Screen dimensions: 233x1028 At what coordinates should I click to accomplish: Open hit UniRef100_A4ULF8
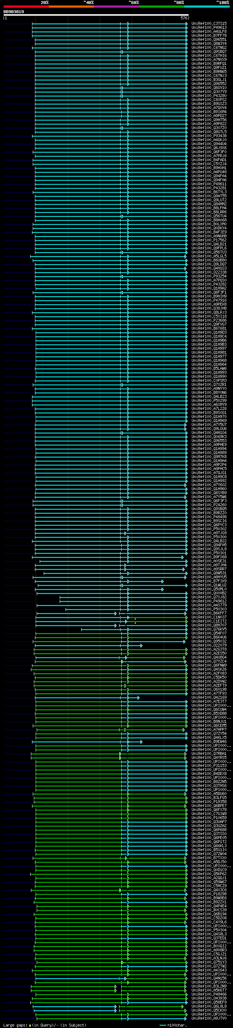pos(209,31)
